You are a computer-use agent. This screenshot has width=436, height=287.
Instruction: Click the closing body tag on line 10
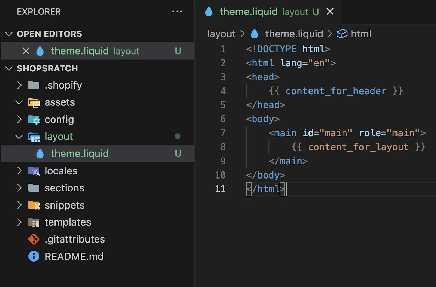click(266, 175)
